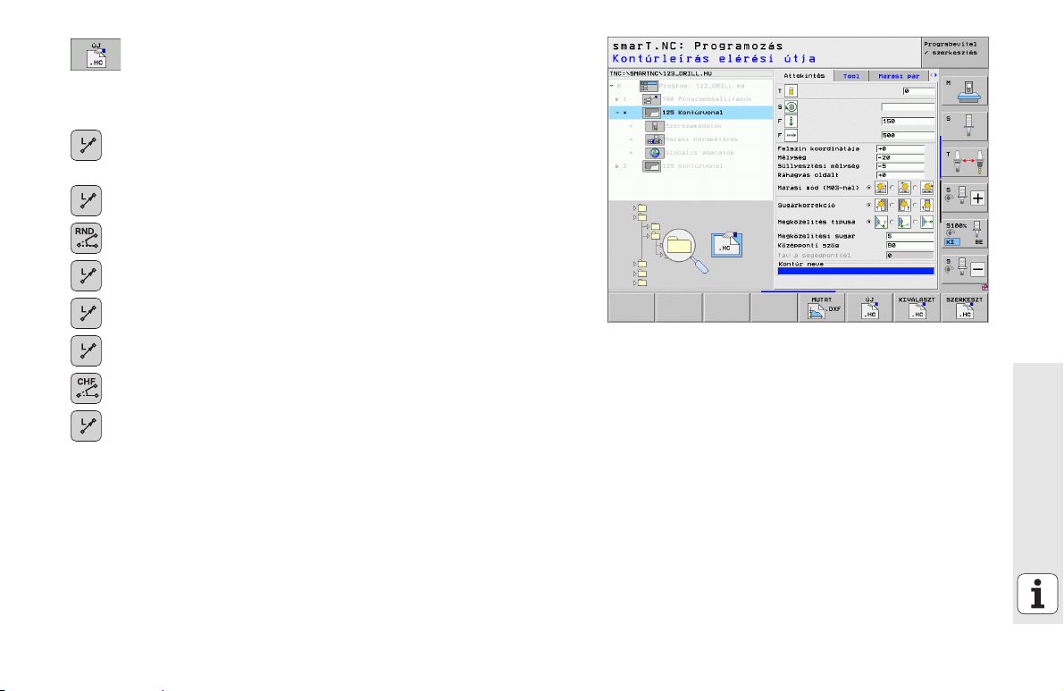Select the first Marási mód radio option
Image resolution: width=1064 pixels, height=691 pixels.
click(870, 187)
